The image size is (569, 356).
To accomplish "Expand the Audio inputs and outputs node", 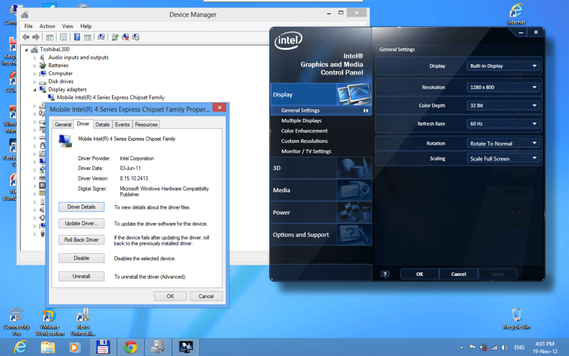I will coord(35,57).
